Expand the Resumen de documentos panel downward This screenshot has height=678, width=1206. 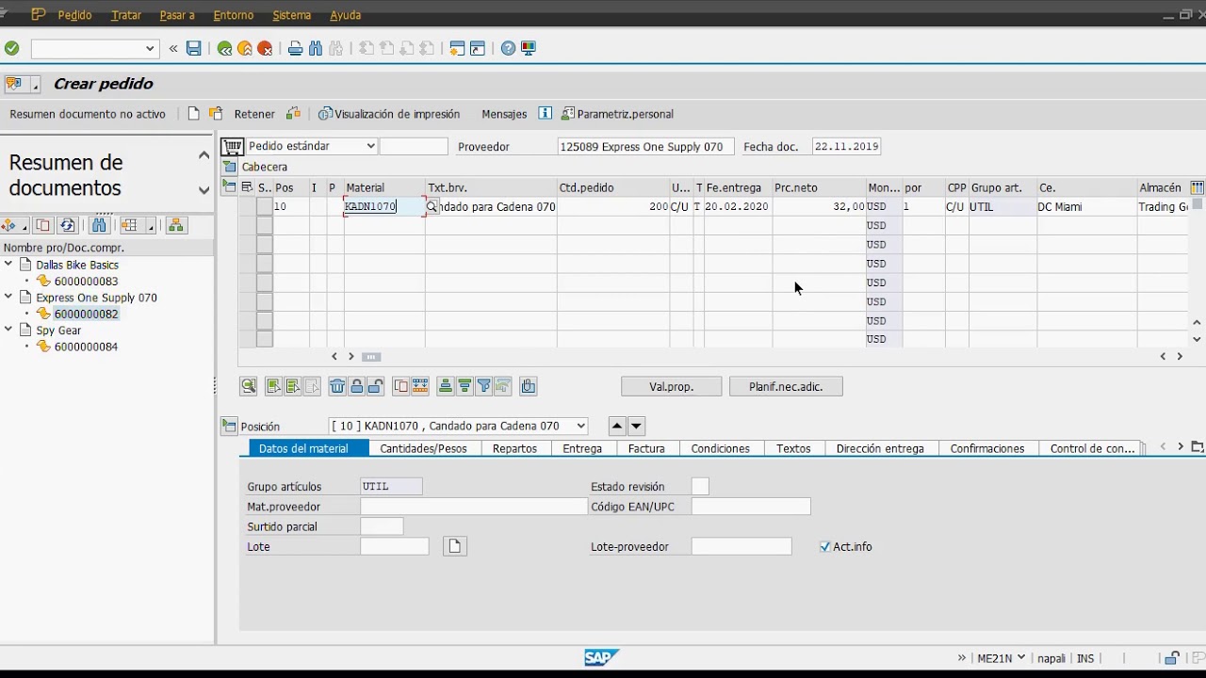pos(204,190)
